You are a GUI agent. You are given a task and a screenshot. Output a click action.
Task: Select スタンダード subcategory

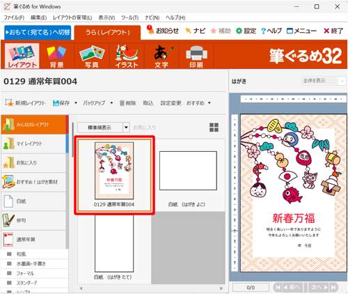click(35, 283)
